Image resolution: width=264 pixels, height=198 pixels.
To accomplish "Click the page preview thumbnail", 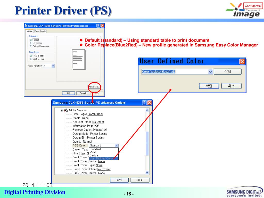I will [x=79, y=60].
